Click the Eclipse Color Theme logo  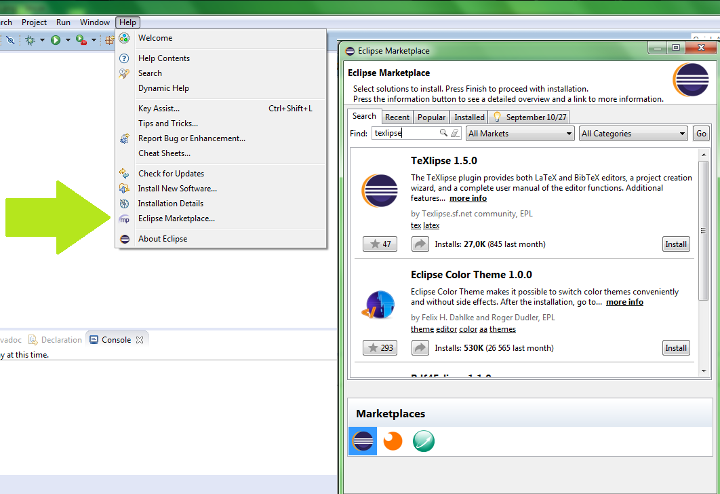pos(378,305)
